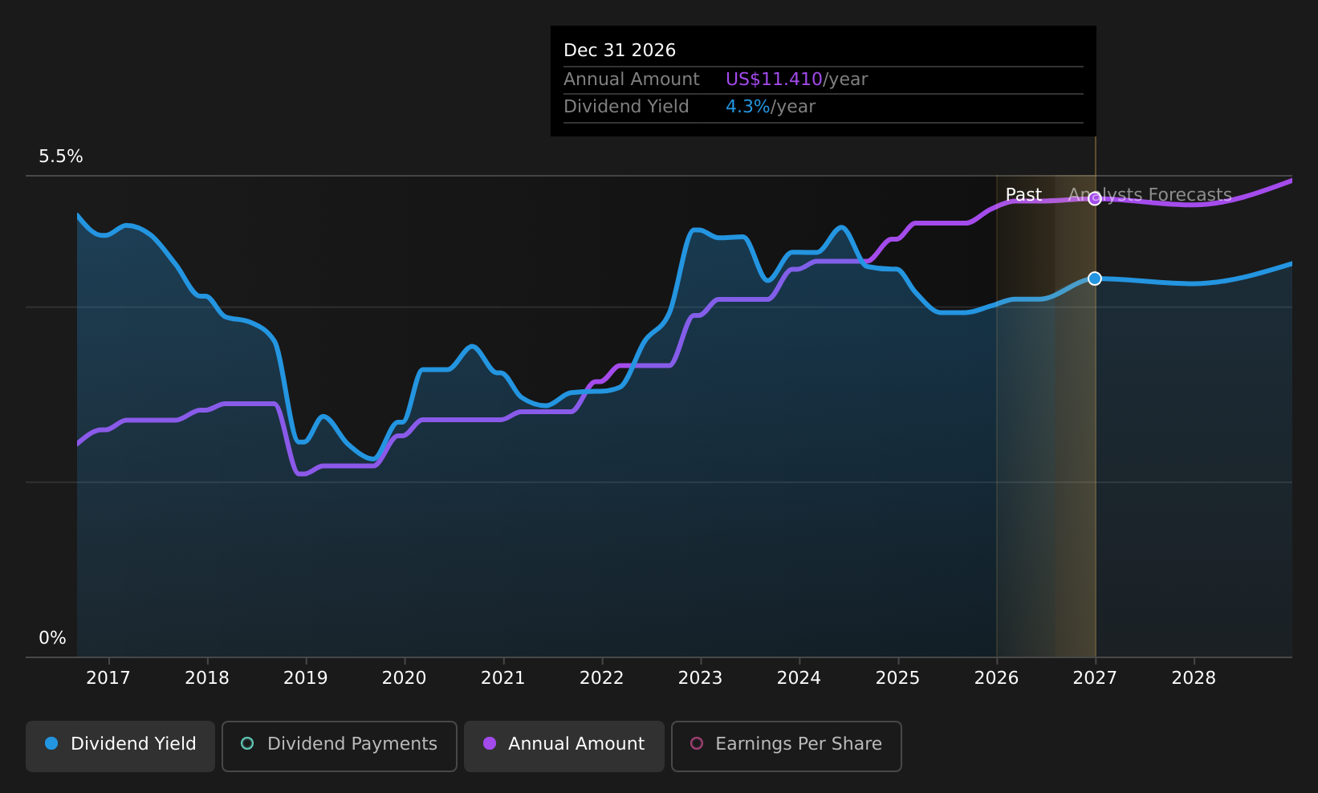This screenshot has height=793, width=1318.
Task: Click the 2025 x-axis label
Action: [898, 678]
